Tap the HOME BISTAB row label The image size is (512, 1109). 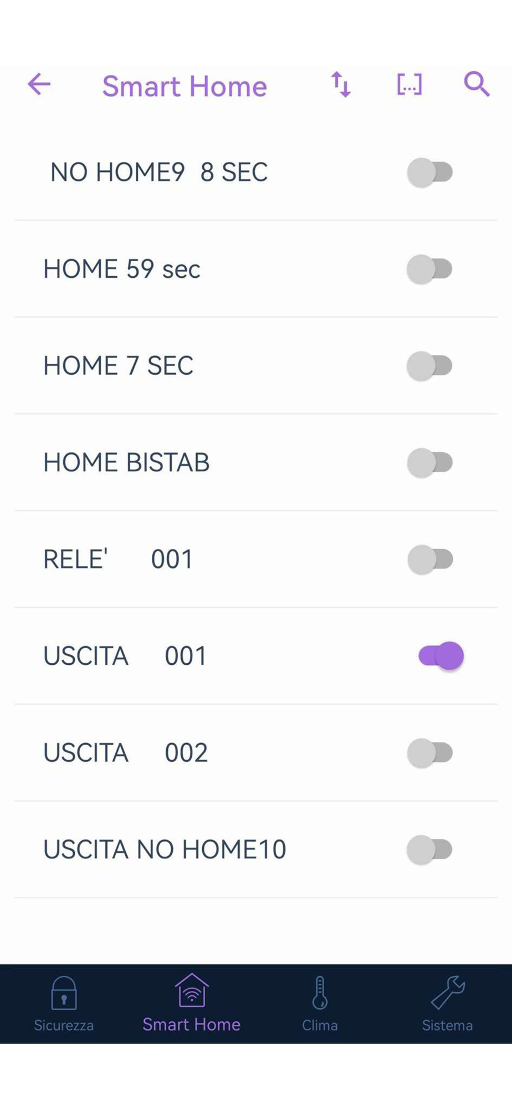[126, 462]
